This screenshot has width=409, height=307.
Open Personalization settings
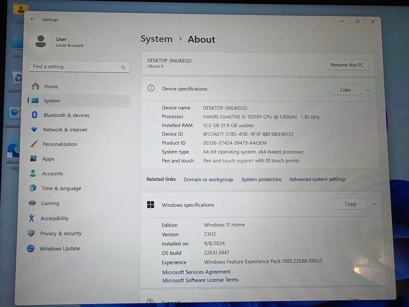click(78, 144)
